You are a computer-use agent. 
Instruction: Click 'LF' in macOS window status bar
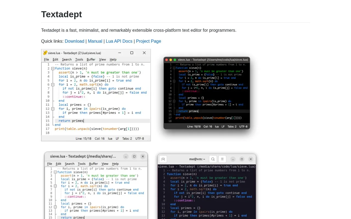click(x=223, y=126)
